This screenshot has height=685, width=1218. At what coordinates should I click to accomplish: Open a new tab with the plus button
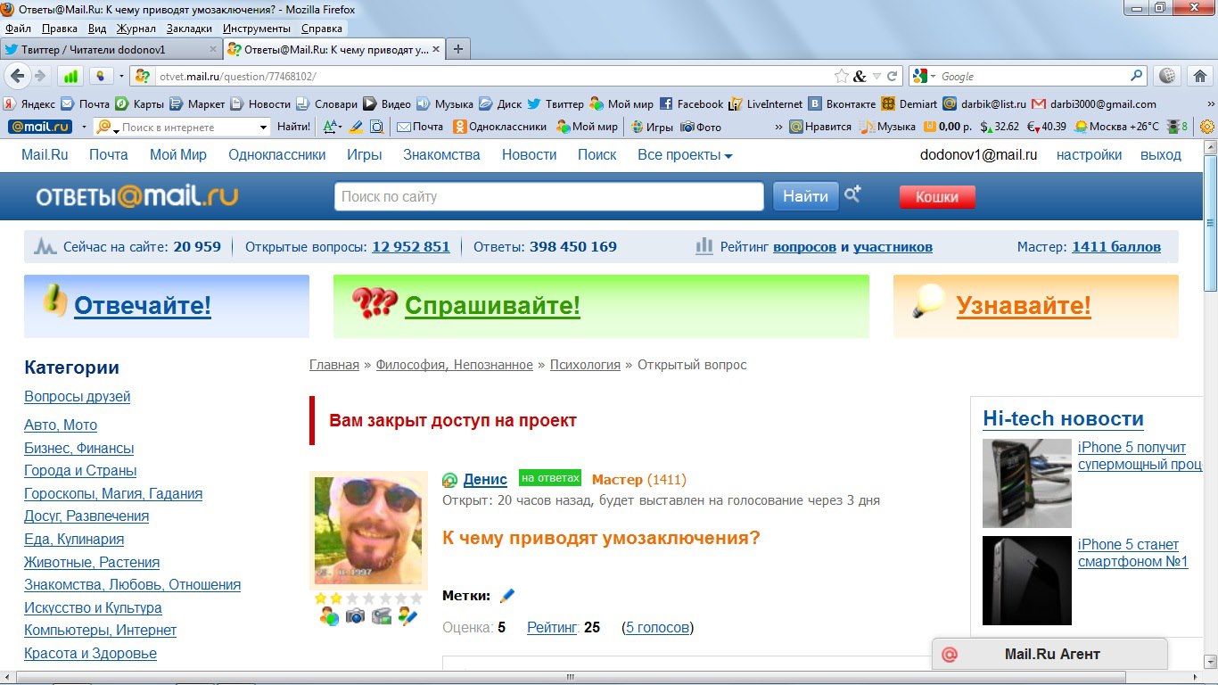click(457, 49)
